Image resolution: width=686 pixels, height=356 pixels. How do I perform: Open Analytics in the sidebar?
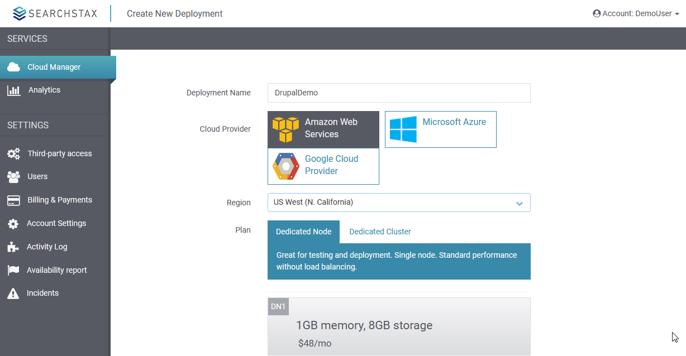point(55,90)
